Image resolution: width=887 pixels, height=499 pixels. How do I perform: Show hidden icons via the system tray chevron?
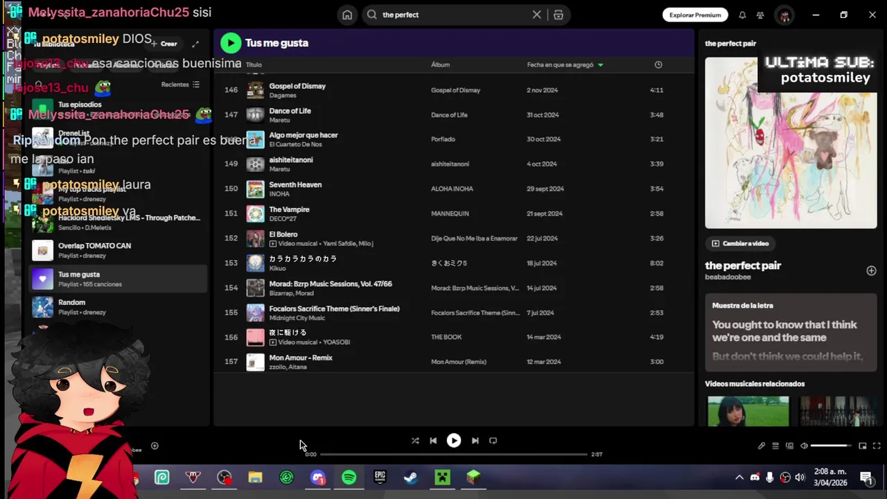pos(739,478)
